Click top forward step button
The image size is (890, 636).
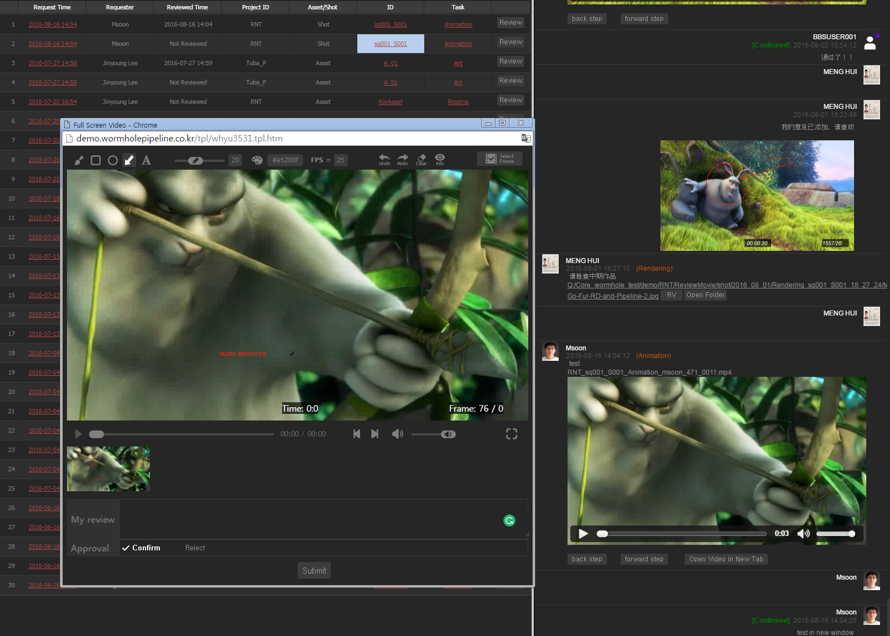point(644,19)
